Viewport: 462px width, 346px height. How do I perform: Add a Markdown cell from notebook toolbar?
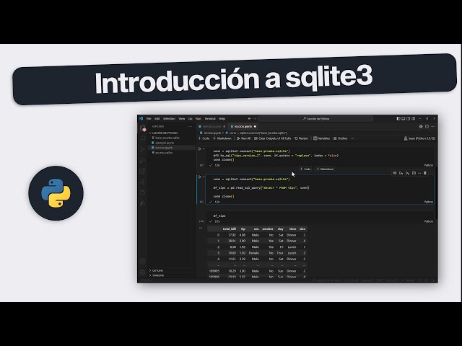222,138
